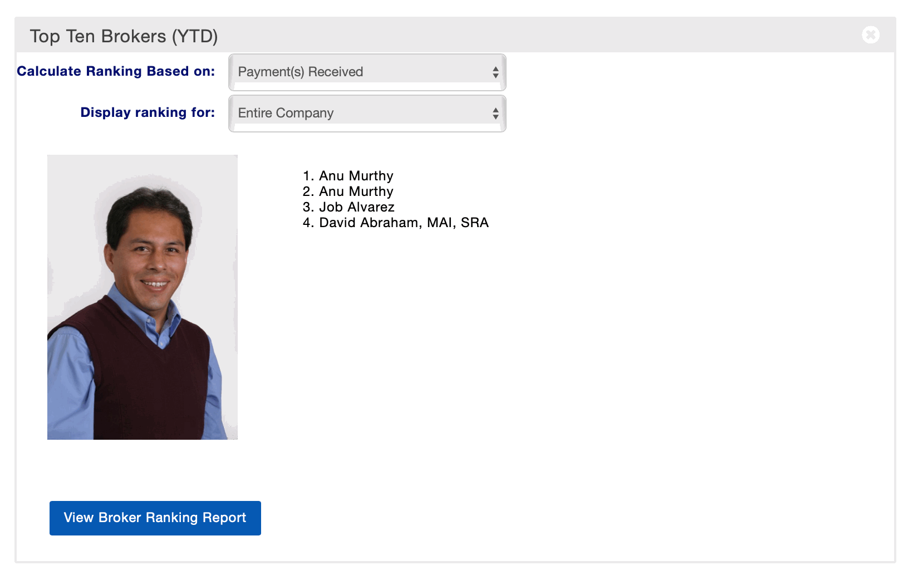This screenshot has width=913, height=580.
Task: Click the 'Calculate Ranking Based on:' label
Action: (116, 71)
